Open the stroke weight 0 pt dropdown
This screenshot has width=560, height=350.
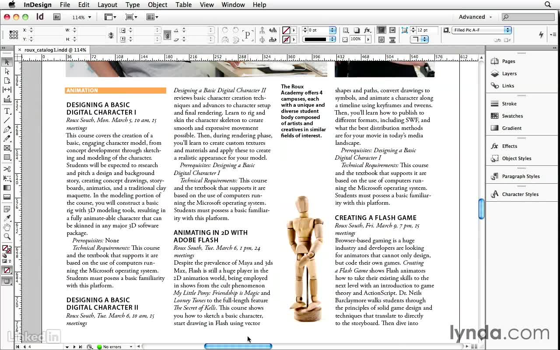(x=332, y=30)
